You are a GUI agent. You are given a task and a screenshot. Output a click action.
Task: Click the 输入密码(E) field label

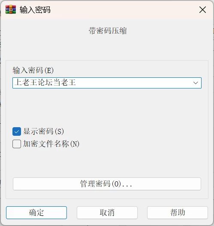coord(33,70)
